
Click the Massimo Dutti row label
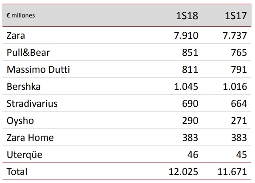click(x=38, y=70)
